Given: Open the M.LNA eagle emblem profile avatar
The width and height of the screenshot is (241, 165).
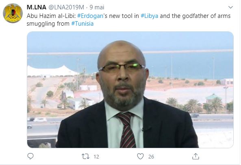Looking at the screenshot, I should (13, 13).
